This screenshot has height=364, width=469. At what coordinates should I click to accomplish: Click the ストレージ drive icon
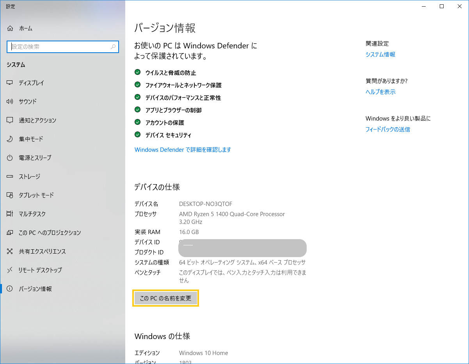(x=10, y=176)
